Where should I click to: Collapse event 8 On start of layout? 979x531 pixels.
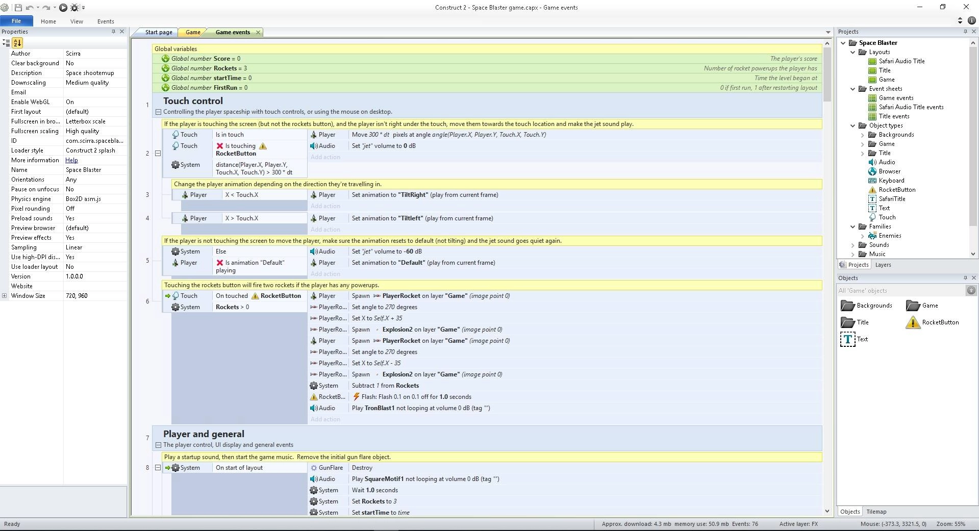(x=158, y=467)
